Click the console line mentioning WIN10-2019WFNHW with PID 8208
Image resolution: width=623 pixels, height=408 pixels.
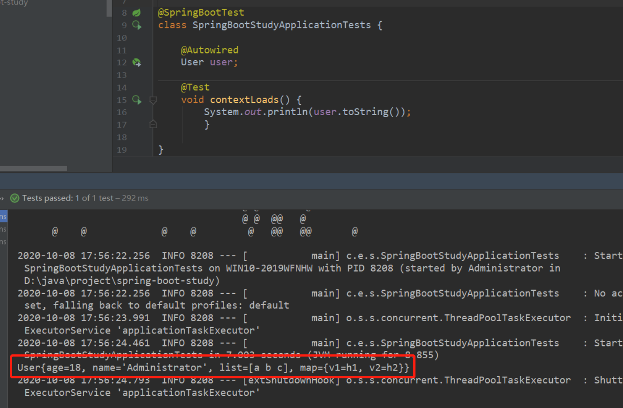[292, 268]
